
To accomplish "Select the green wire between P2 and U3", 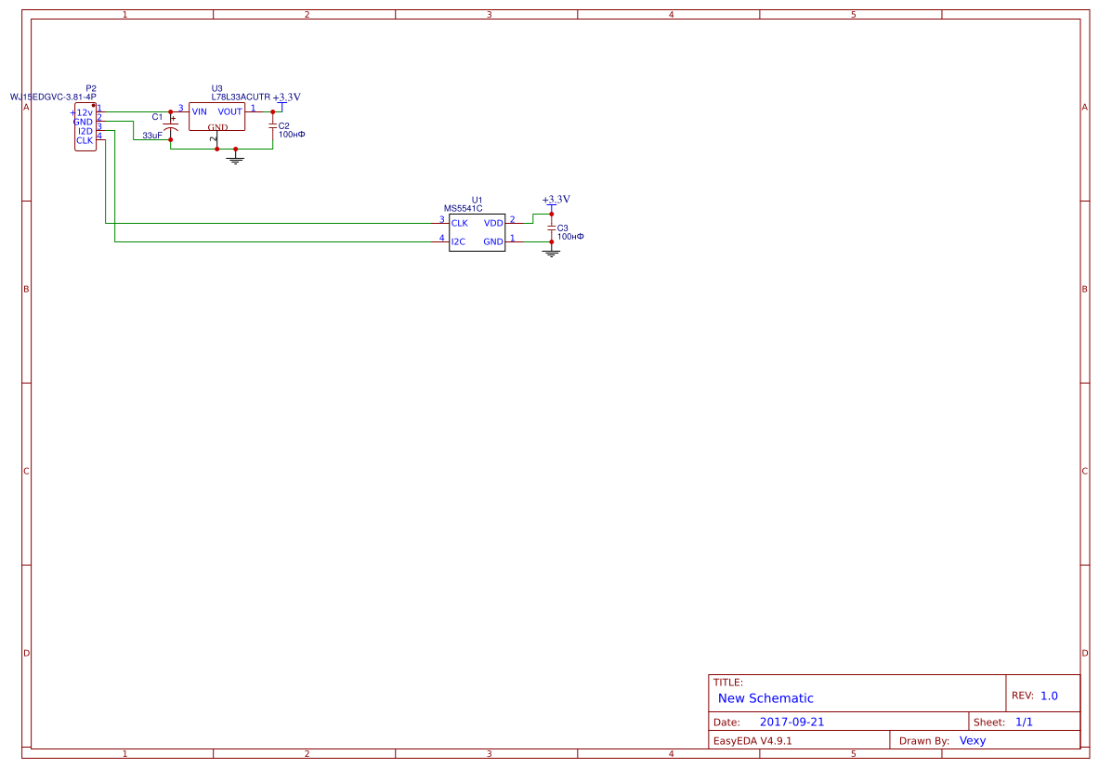I will 136,111.
